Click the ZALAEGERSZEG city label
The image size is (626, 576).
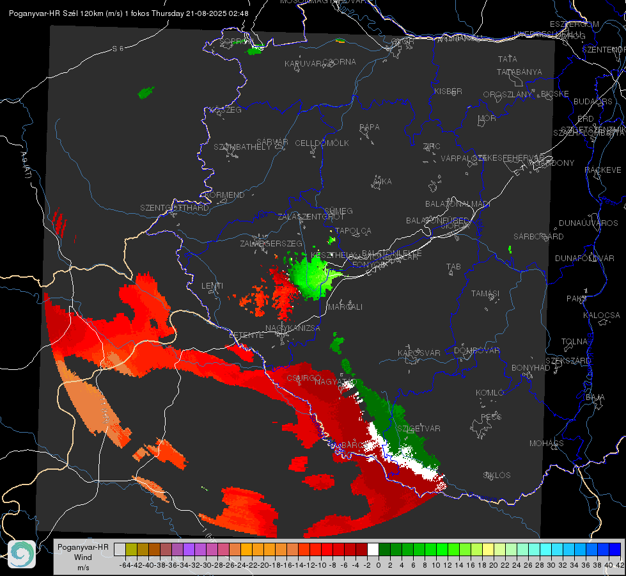pyautogui.click(x=271, y=243)
